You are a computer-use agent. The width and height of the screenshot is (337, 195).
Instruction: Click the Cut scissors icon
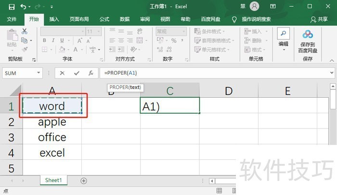tap(25, 31)
